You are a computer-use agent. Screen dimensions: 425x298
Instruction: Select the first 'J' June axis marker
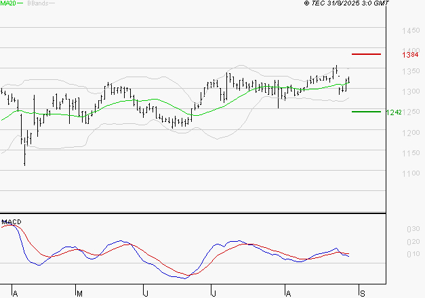coord(146,293)
